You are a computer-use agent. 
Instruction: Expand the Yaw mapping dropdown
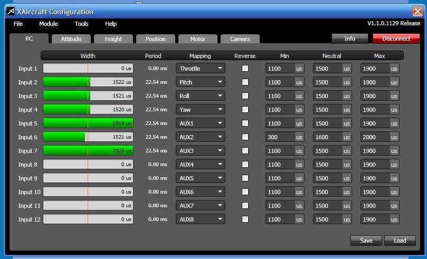[201, 110]
